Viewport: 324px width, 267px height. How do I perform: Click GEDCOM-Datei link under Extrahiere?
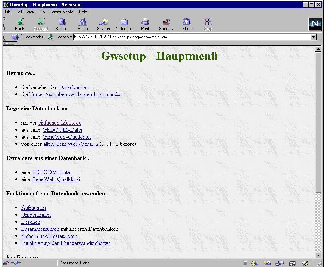coord(52,172)
